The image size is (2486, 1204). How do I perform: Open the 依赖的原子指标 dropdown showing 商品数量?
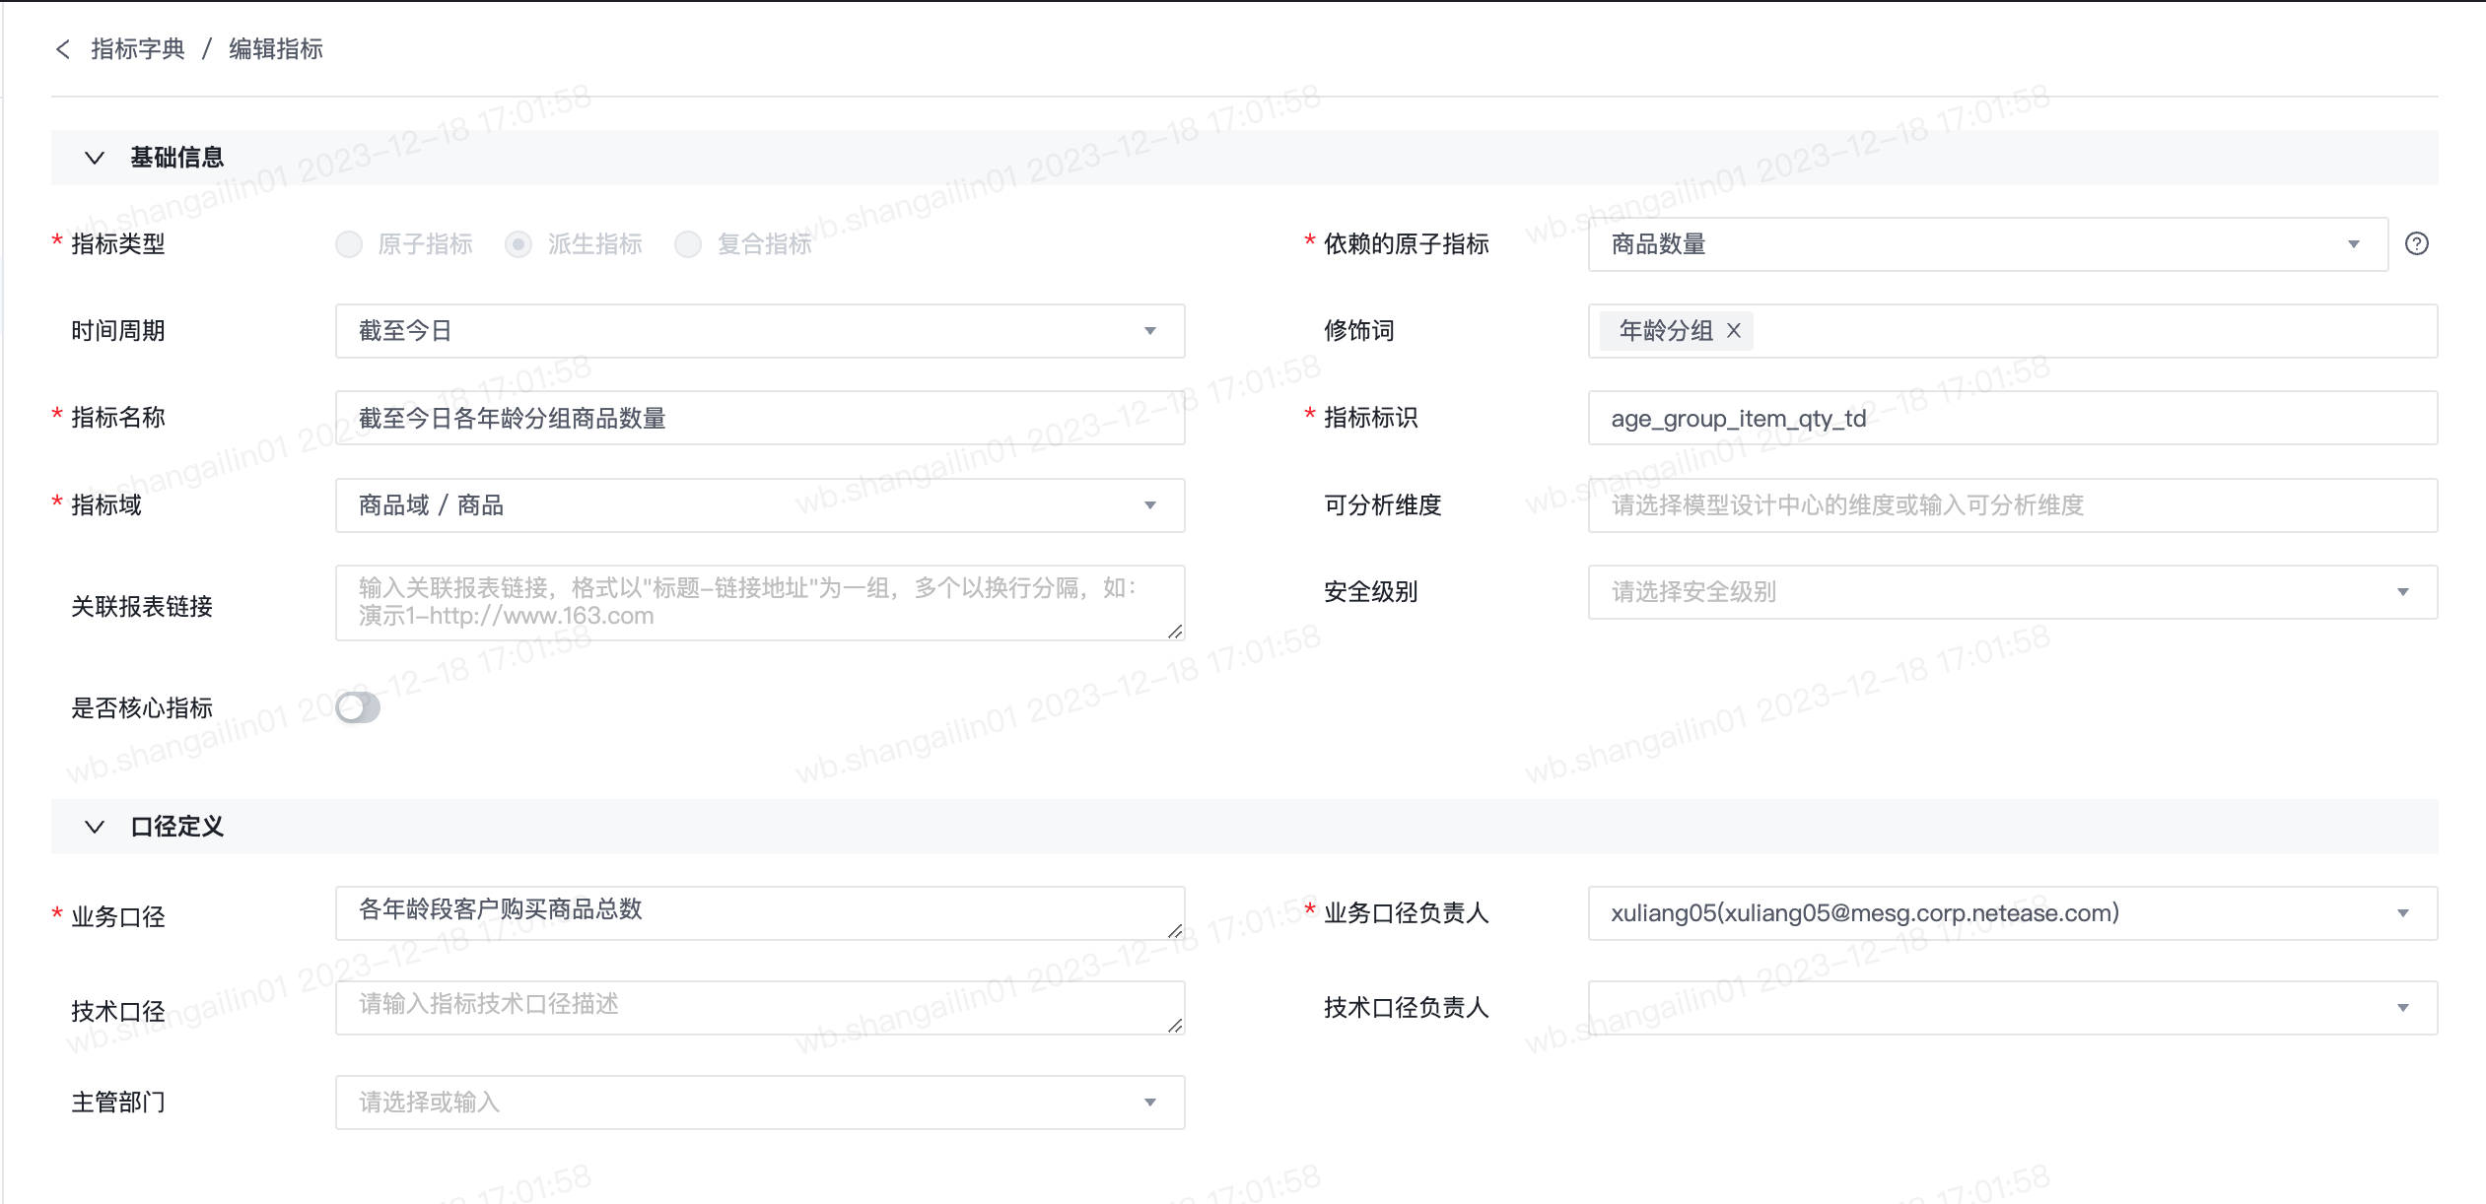1987,244
